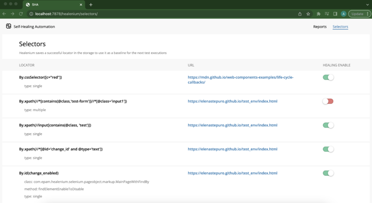This screenshot has height=203, width=372.
Task: Open the media controls icon in toolbar
Action: (x=327, y=14)
